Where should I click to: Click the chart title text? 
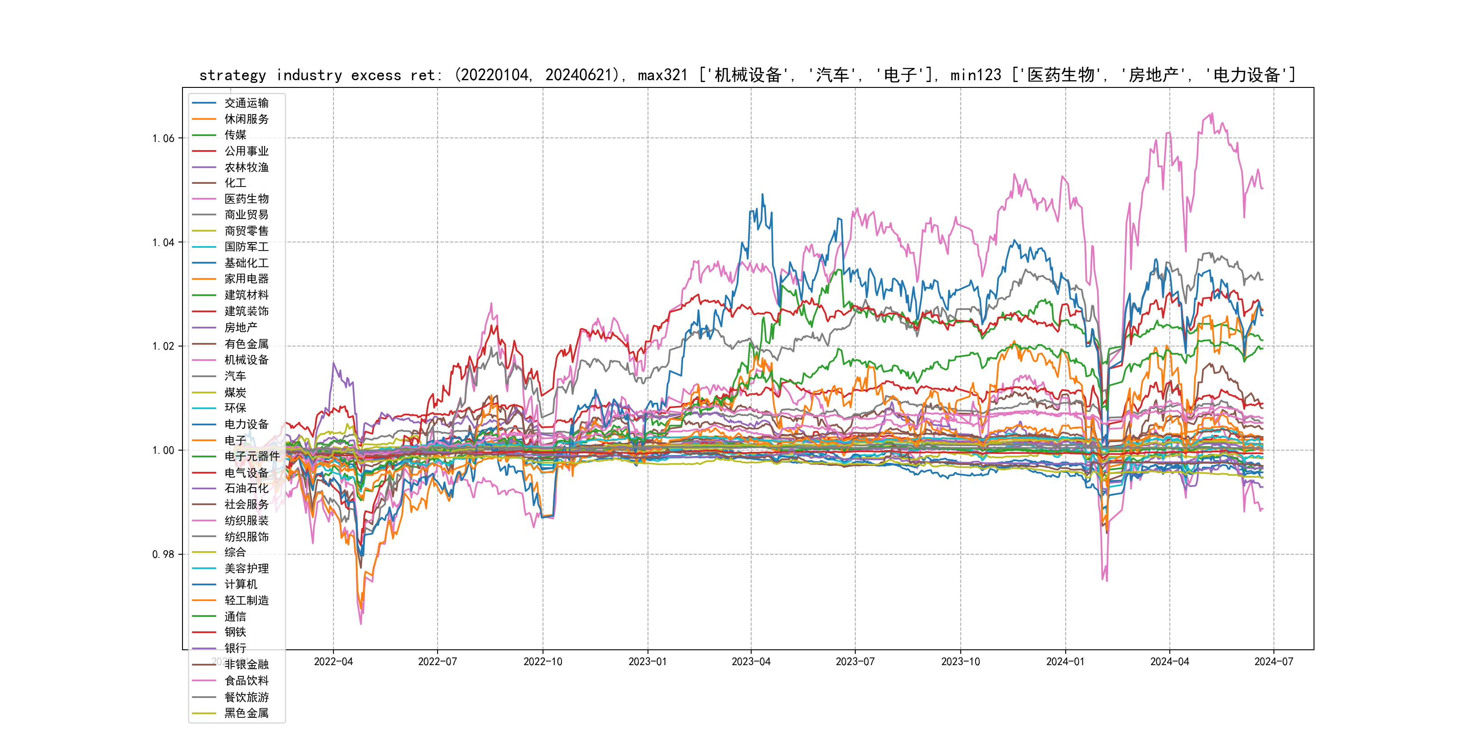pos(747,75)
